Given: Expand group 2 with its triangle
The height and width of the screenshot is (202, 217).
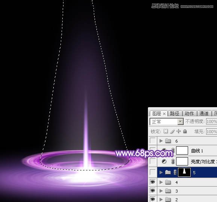Looking at the screenshot, I should point(161,199).
